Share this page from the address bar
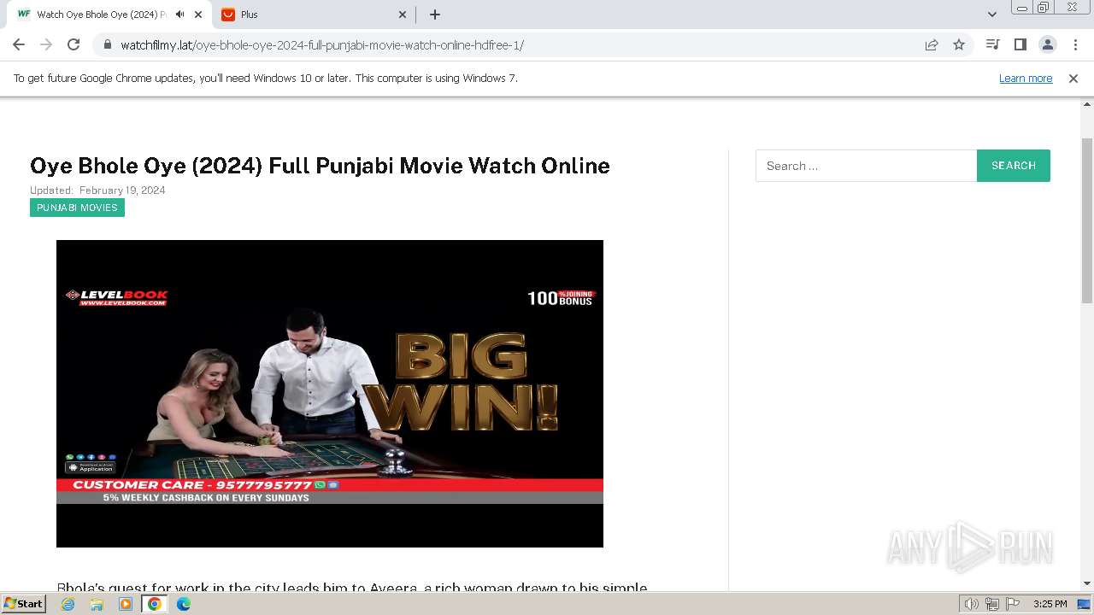This screenshot has height=615, width=1094. 932,44
